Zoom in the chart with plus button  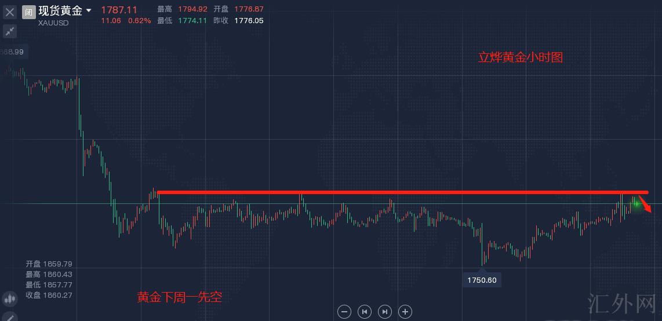tap(405, 312)
